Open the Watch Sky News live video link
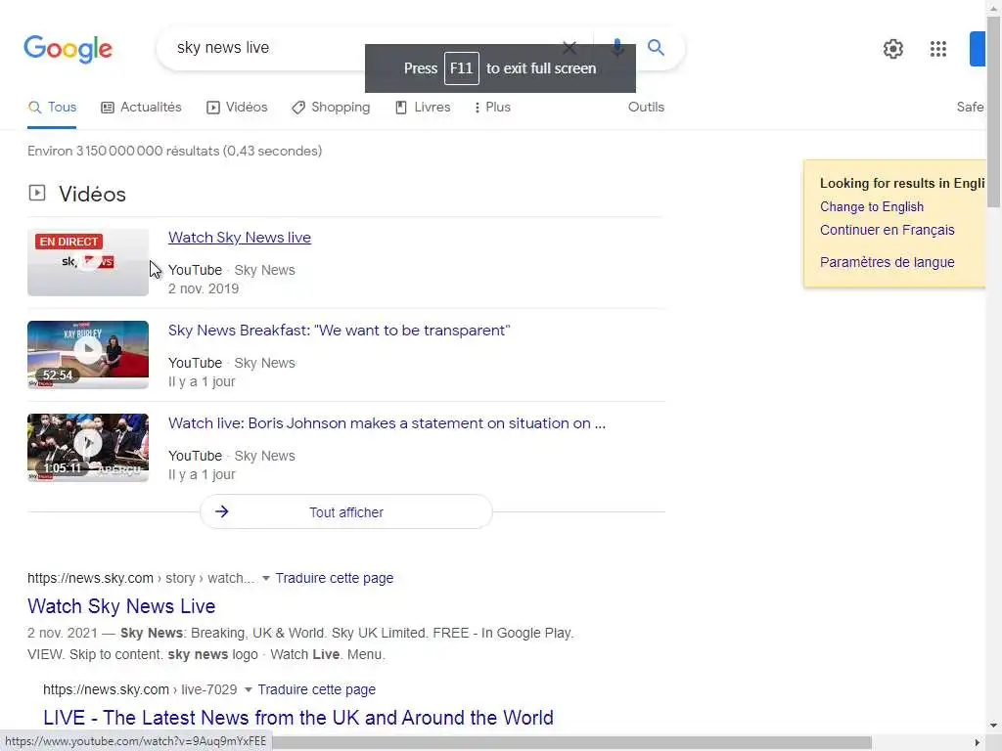The width and height of the screenshot is (1002, 751). (240, 238)
